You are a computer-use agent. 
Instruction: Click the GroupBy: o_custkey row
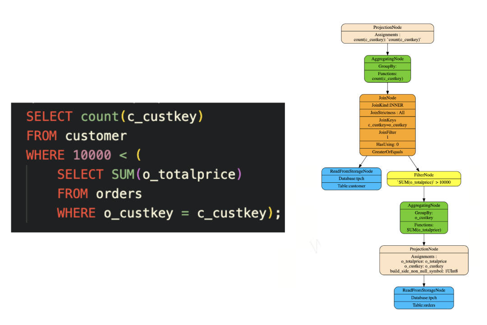point(423,215)
